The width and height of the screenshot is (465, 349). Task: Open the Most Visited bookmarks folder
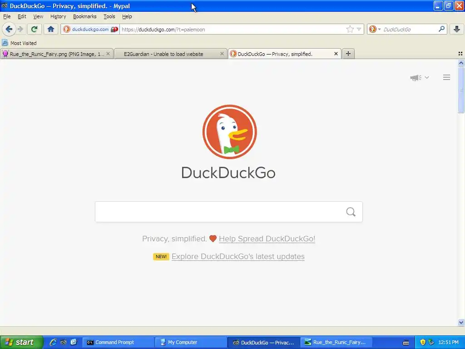19,43
